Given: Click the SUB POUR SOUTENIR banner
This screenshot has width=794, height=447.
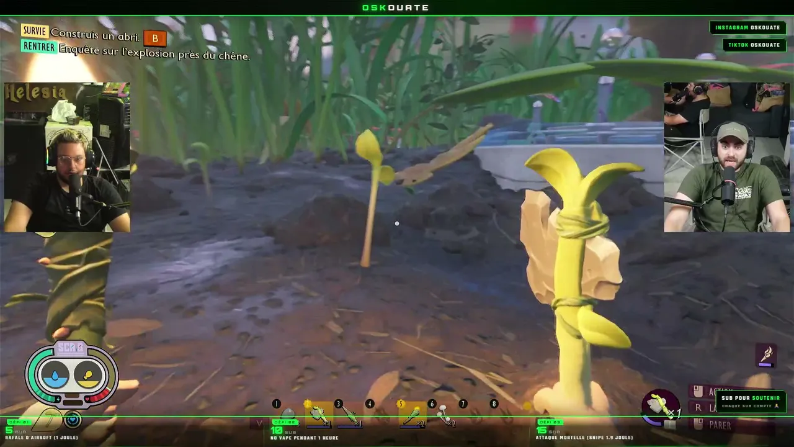Looking at the screenshot, I should click(751, 401).
